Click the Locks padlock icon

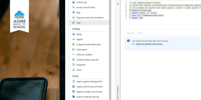(x=74, y=70)
